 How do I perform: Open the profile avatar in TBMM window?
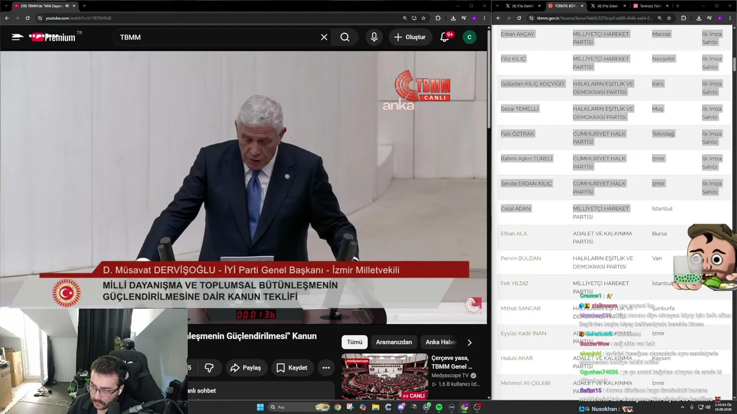(720, 18)
